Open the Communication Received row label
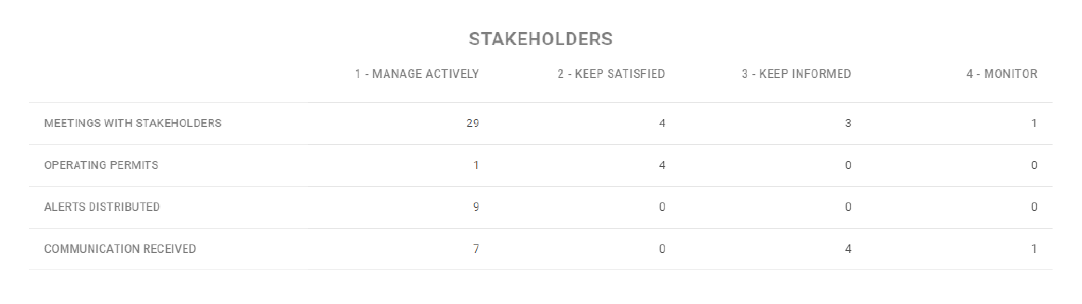The width and height of the screenshot is (1082, 304). 120,249
